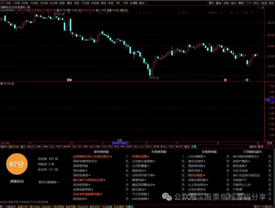Image resolution: width=275 pixels, height=208 pixels.
Task: Expand the 高折价配股 risk item
Action: (x=197, y=175)
